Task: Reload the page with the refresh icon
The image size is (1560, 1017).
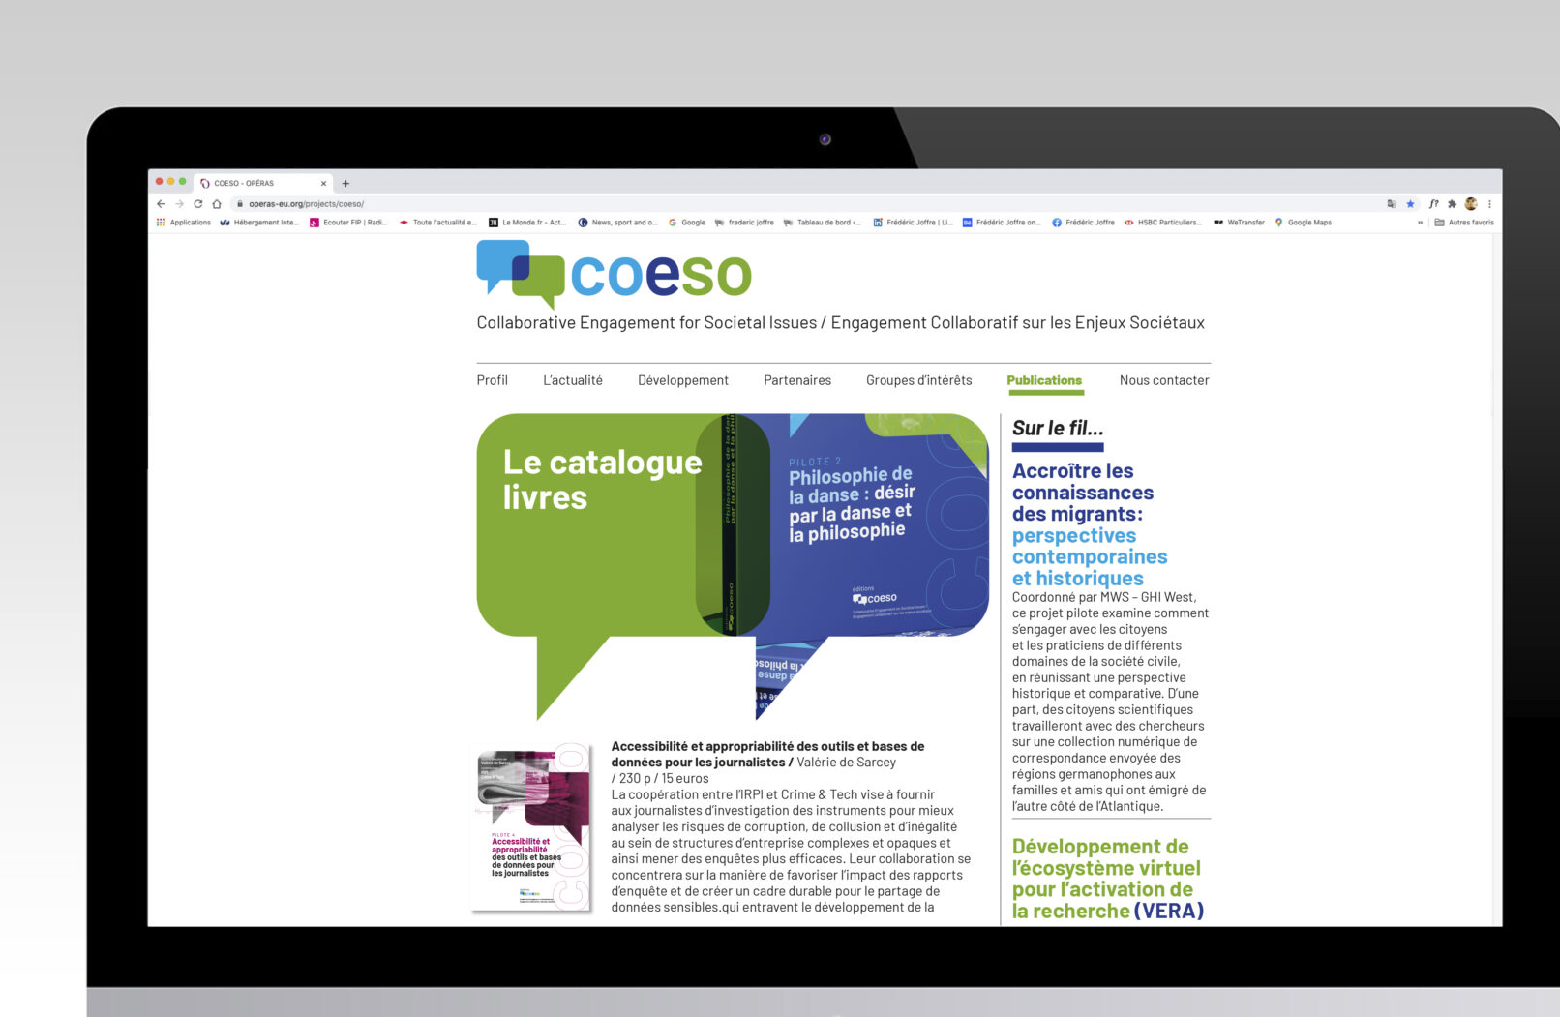Action: (198, 204)
